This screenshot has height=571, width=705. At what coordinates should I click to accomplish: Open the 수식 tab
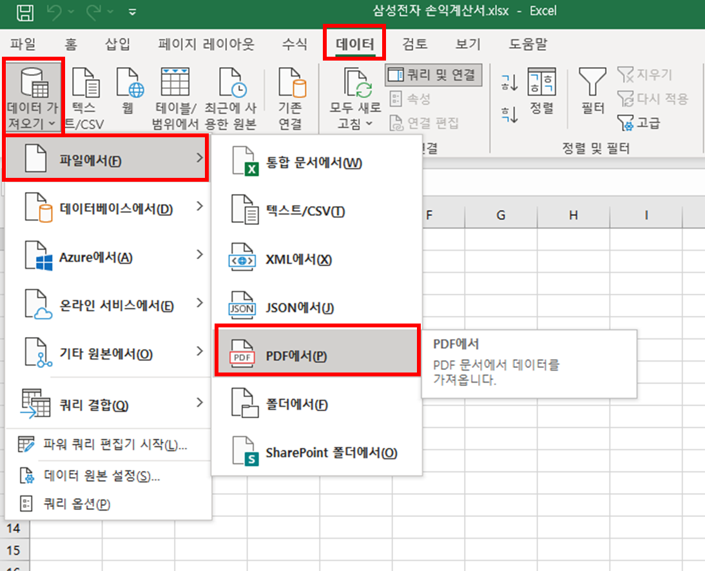295,44
